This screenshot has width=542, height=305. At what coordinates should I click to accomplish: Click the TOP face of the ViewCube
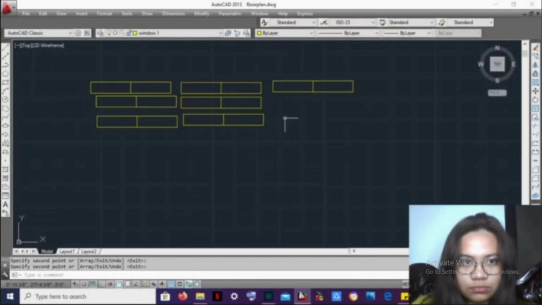click(497, 64)
